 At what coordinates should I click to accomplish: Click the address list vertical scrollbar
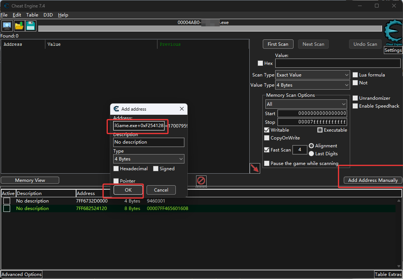pyautogui.click(x=399, y=234)
